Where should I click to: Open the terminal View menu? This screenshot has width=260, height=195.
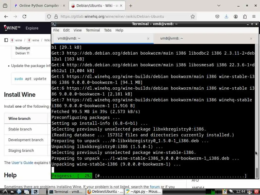click(78, 30)
